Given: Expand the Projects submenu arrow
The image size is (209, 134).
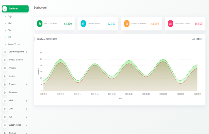Looking at the screenshot, I should point(27,85).
